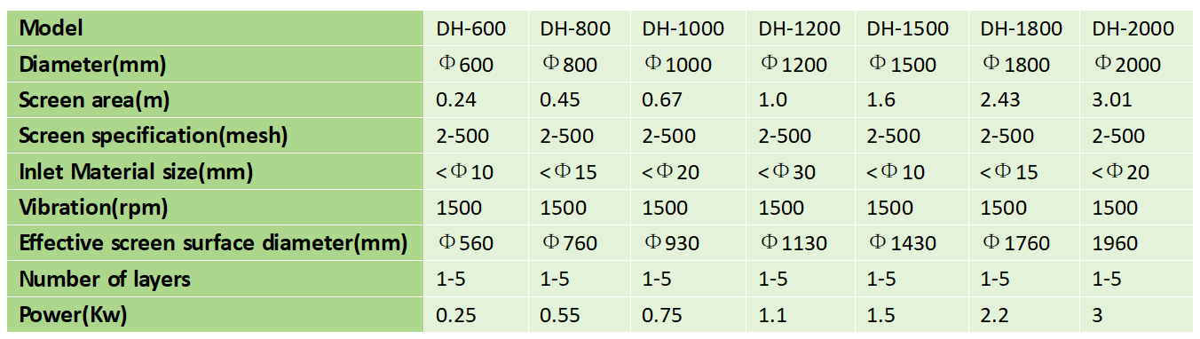This screenshot has height=339, width=1200.
Task: Select the DH-600 column header
Action: [470, 29]
